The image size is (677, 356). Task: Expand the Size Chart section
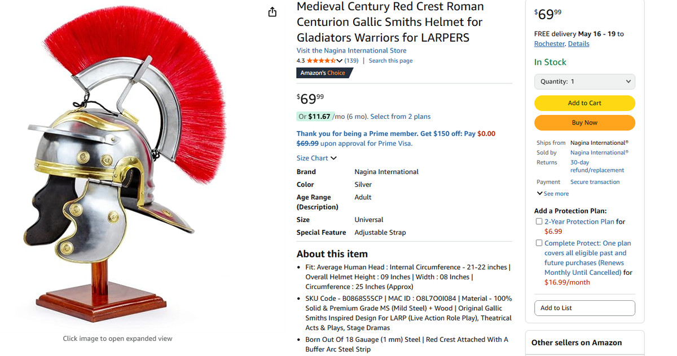point(316,158)
